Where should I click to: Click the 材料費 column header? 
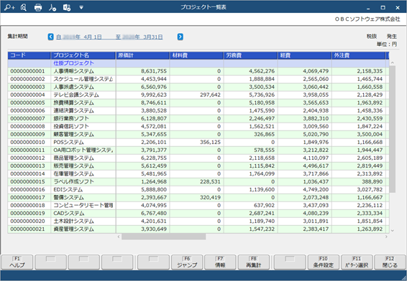pyautogui.click(x=196, y=55)
